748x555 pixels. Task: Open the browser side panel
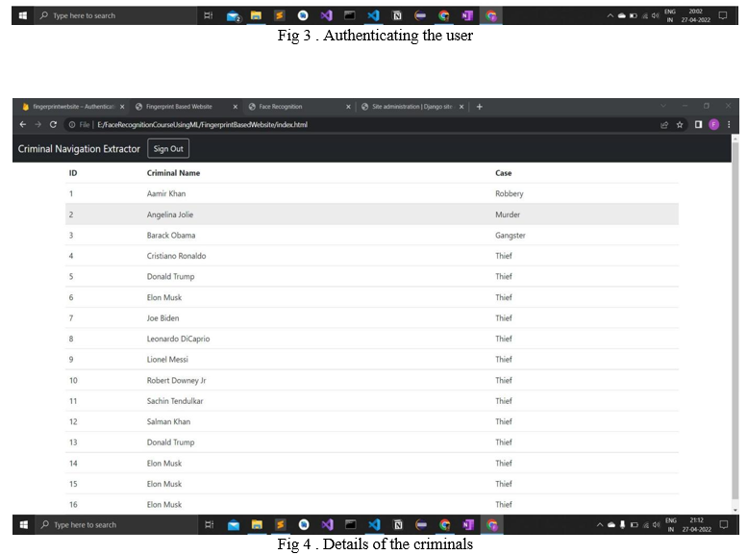pos(698,124)
